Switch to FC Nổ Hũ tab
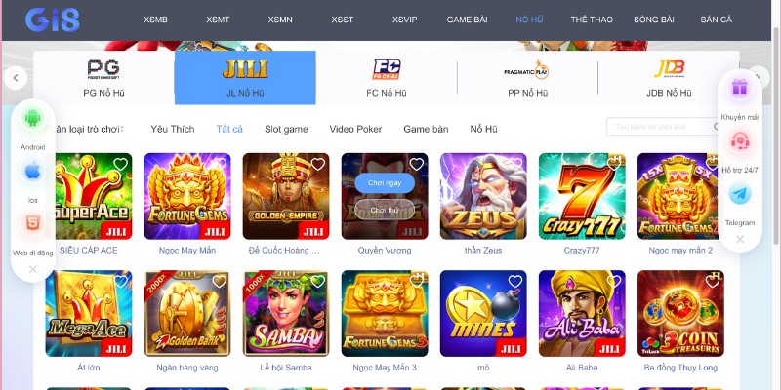Screen dimensions: 781x390 386,78
